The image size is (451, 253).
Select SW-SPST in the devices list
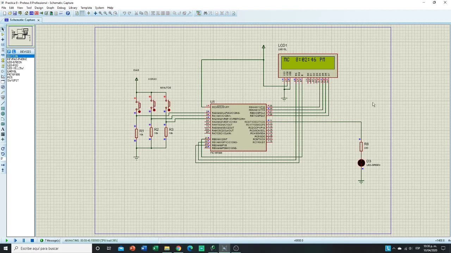pyautogui.click(x=20, y=80)
